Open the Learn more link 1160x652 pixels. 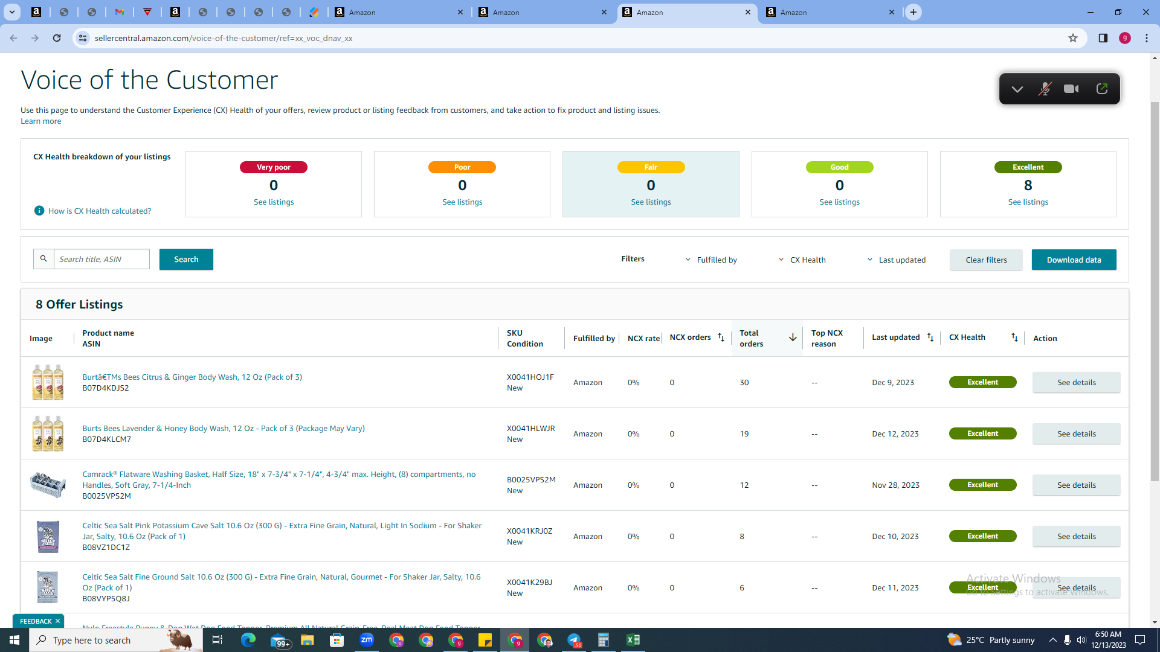[x=40, y=121]
